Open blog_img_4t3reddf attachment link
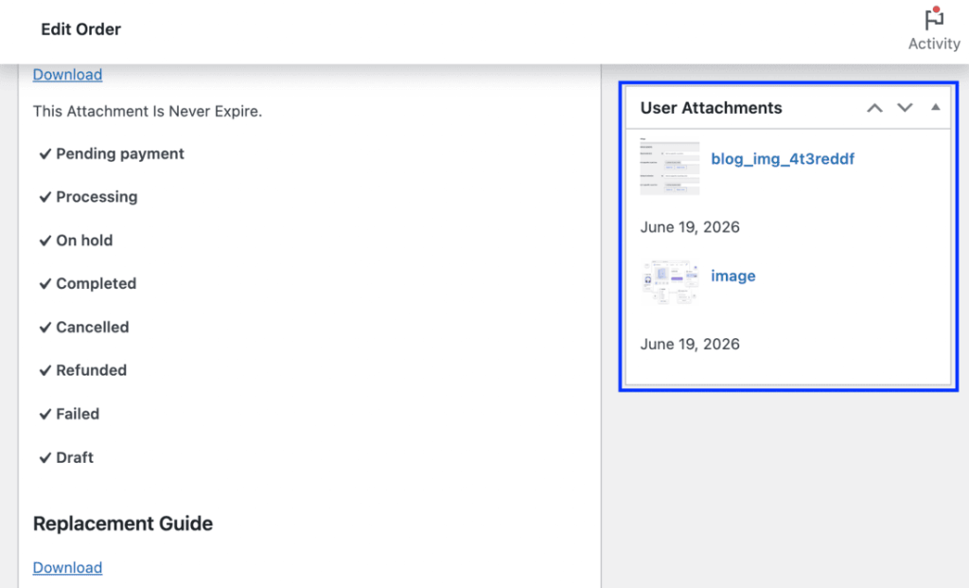 tap(783, 159)
